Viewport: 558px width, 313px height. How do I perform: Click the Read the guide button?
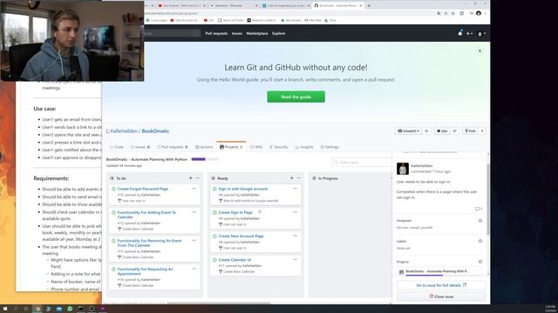[x=296, y=97]
